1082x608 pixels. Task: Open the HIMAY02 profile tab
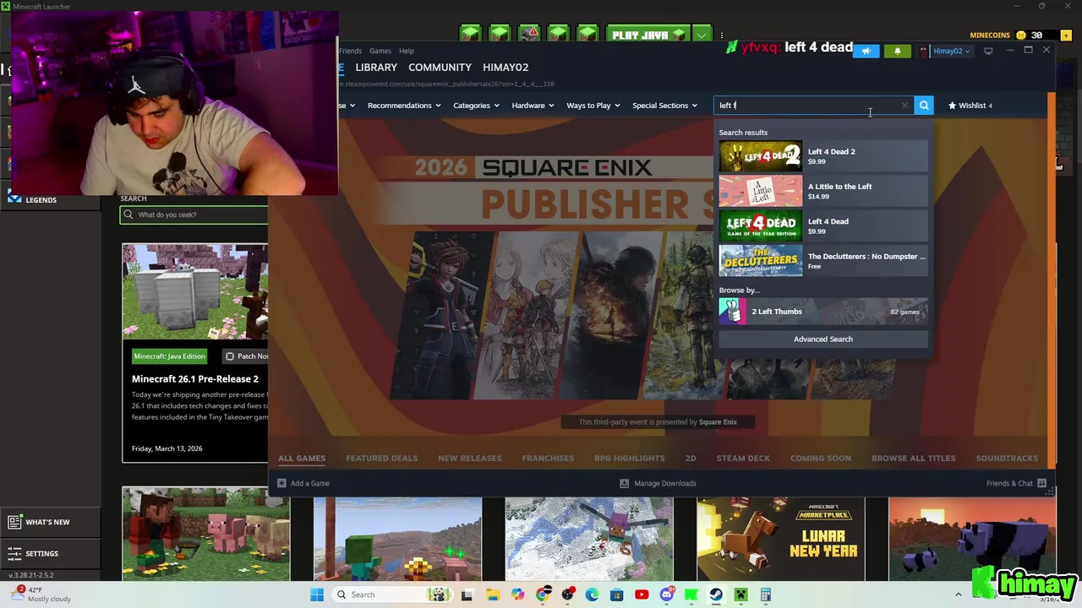click(505, 68)
